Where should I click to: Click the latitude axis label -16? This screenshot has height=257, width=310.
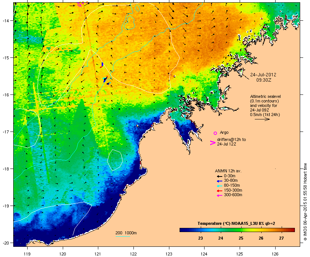click(x=6, y=95)
